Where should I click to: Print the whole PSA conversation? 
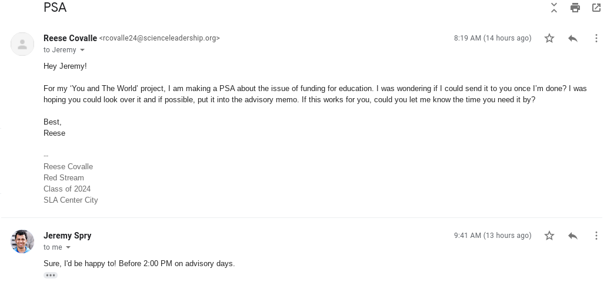(x=575, y=8)
